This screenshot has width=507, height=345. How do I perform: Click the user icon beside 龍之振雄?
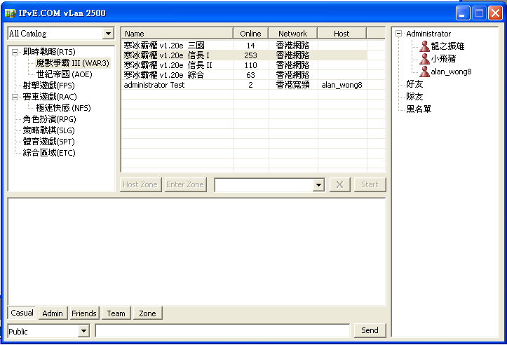[424, 46]
